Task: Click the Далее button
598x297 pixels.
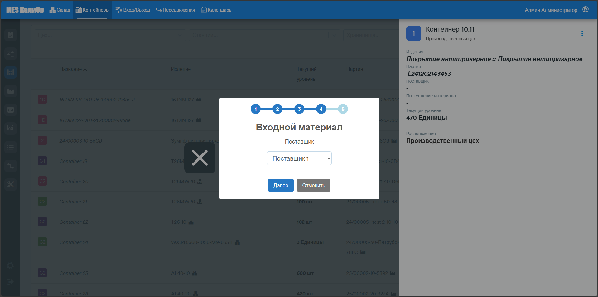Action: 281,185
